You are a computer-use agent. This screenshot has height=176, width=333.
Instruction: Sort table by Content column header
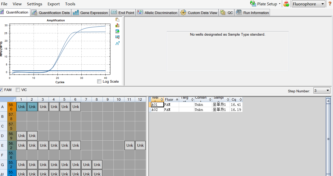pos(203,99)
